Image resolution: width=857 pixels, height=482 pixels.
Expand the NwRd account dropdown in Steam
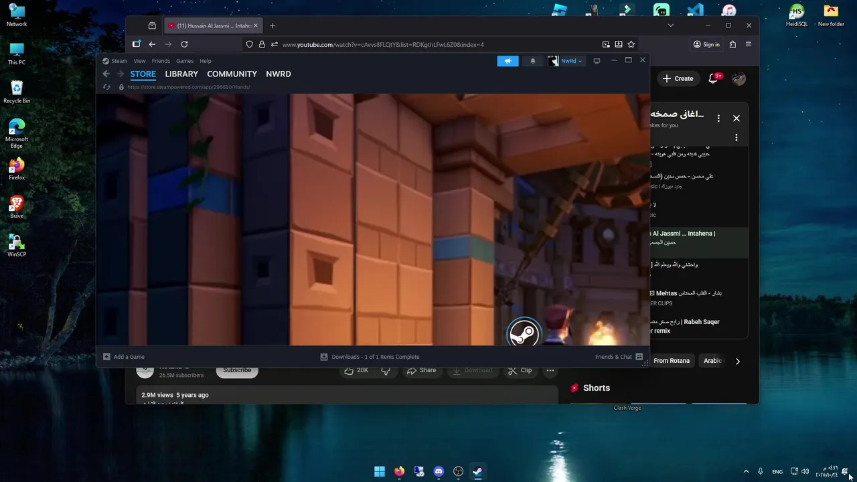click(x=566, y=61)
